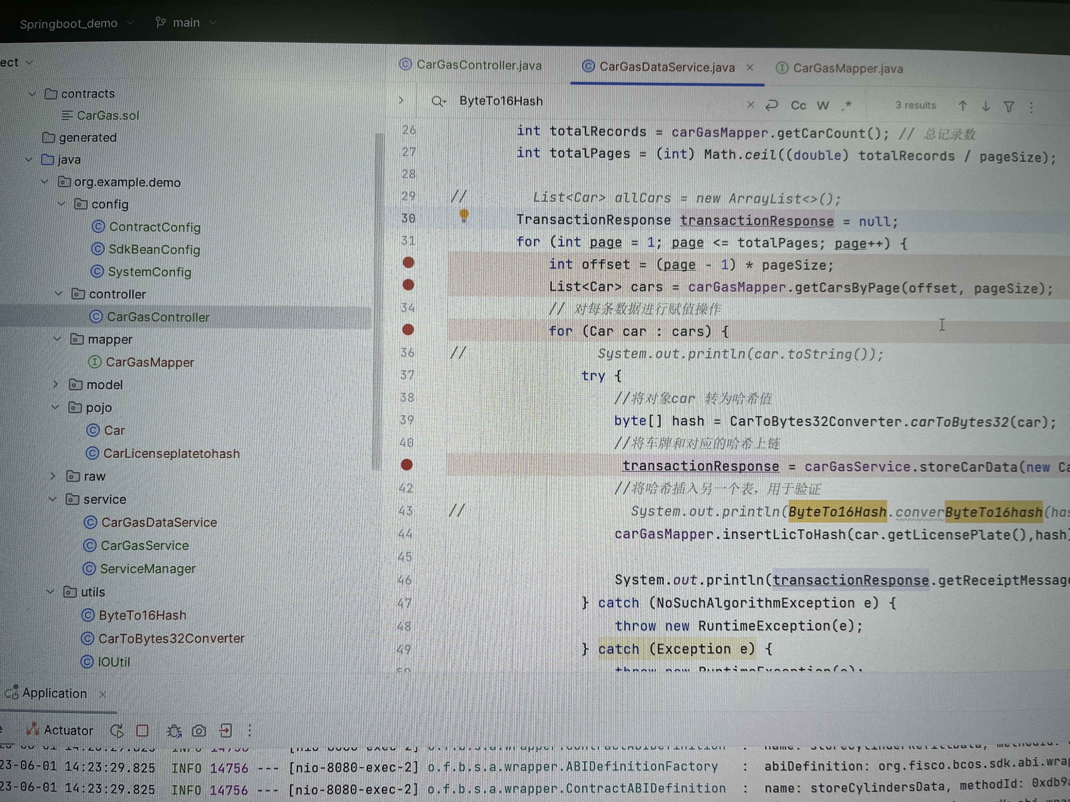Go to previous search occurrence
This screenshot has height=802, width=1070.
click(x=963, y=106)
